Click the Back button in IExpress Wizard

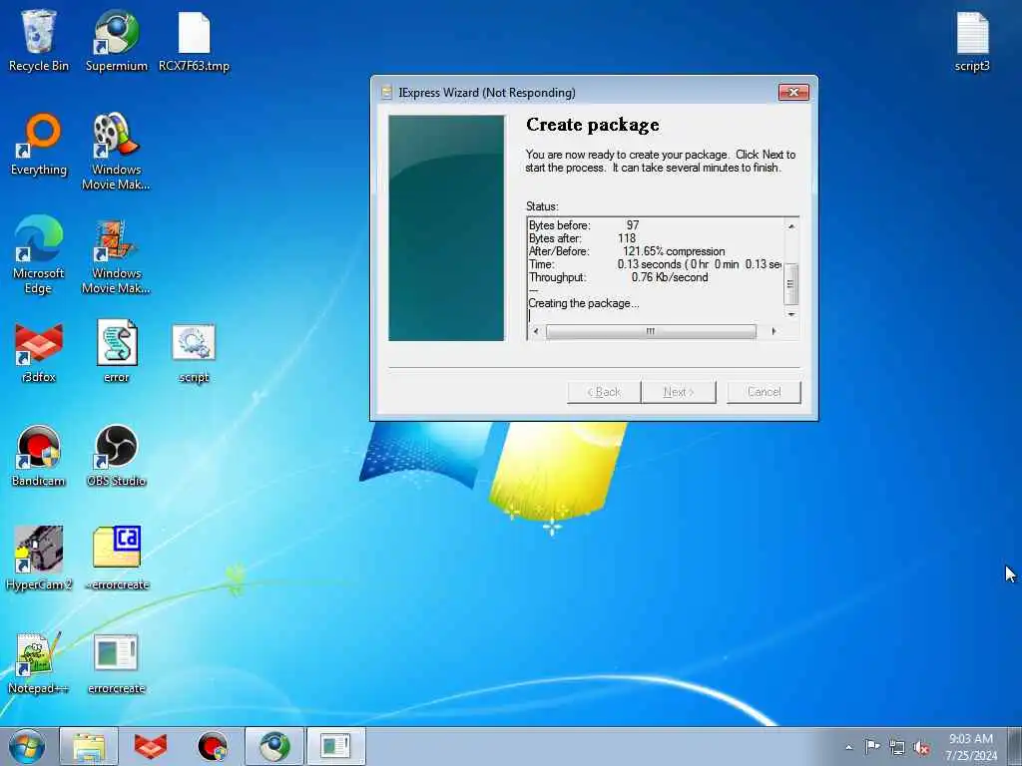(x=604, y=392)
